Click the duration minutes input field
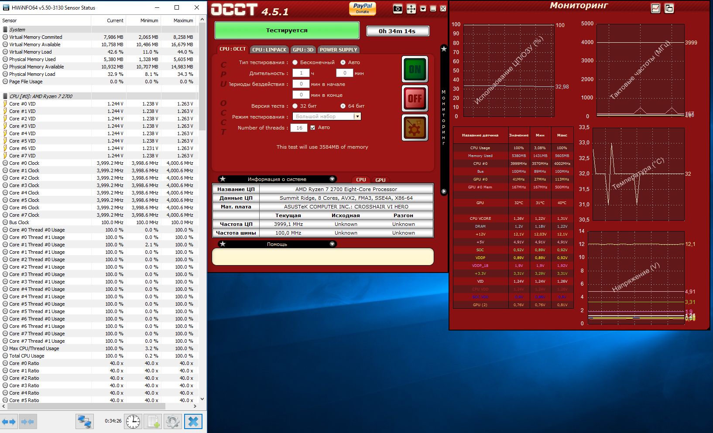Viewport: 713px width, 433px height. pyautogui.click(x=345, y=73)
